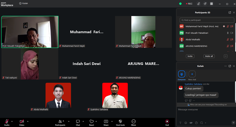Toggle Abdul Muthalib muted mic icon

228,39
